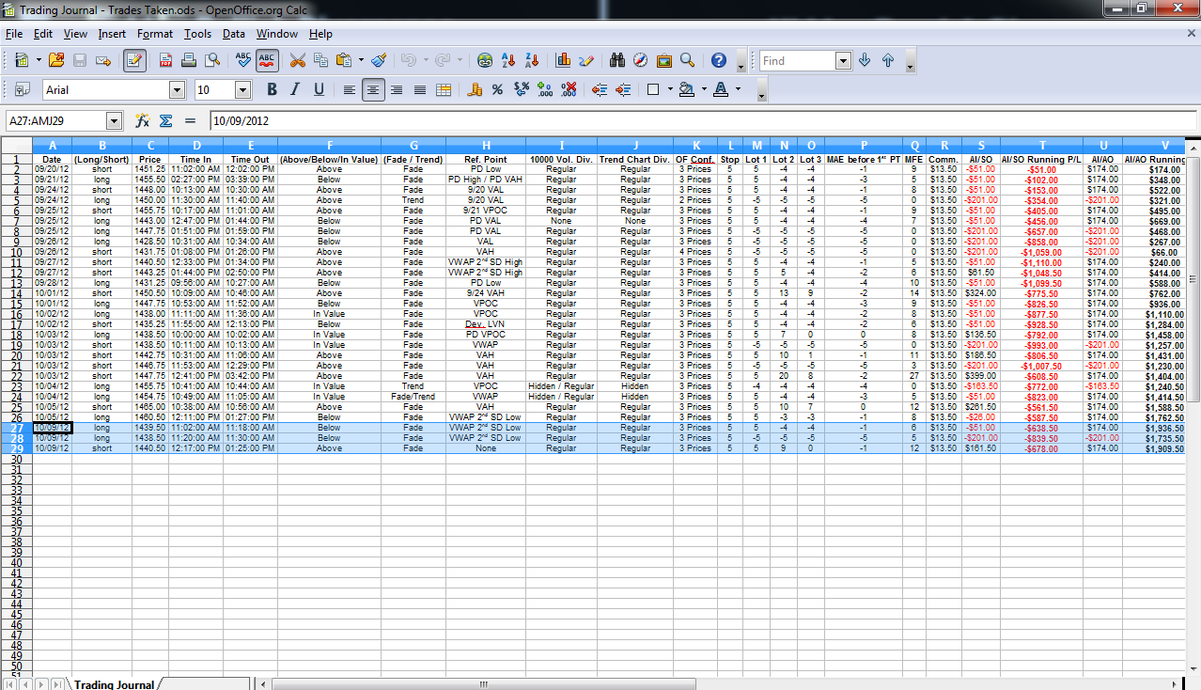
Task: Open the Find field history dropdown
Action: (x=843, y=60)
